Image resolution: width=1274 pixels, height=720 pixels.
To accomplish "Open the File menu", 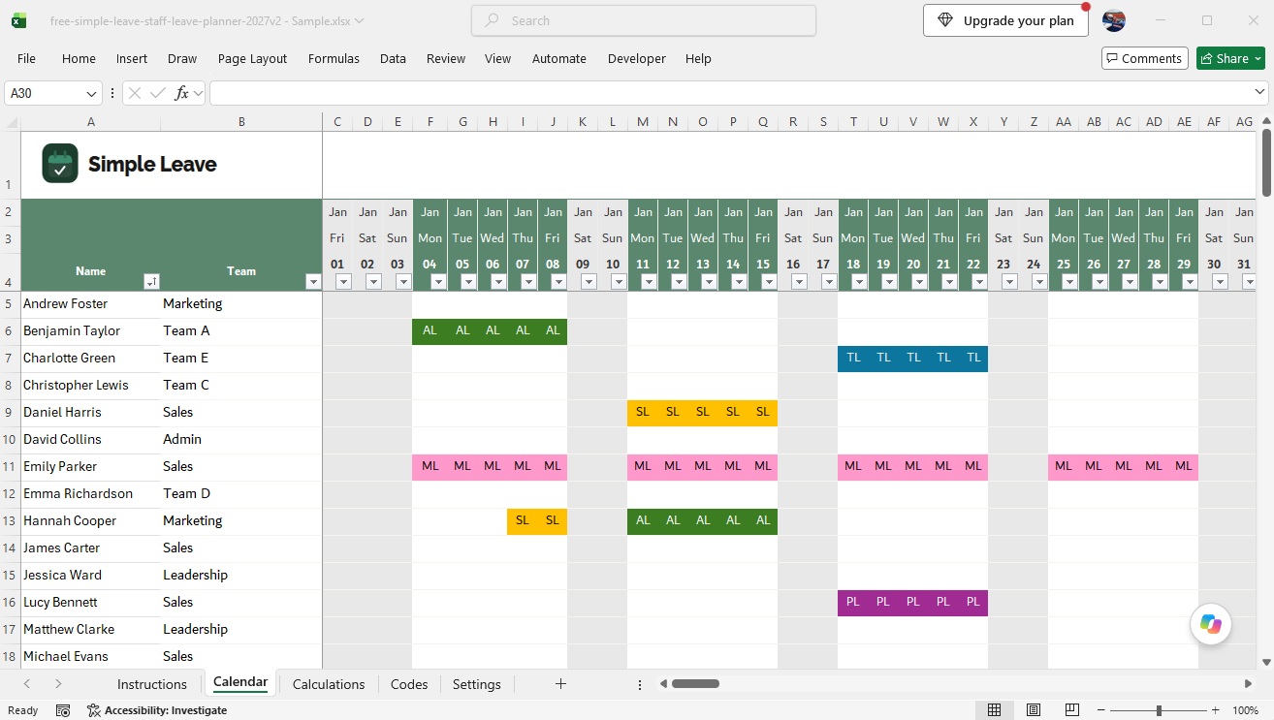I will [x=26, y=58].
